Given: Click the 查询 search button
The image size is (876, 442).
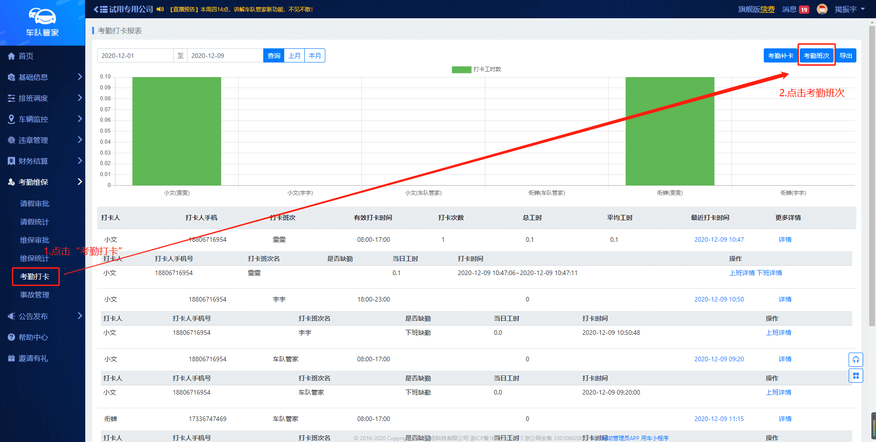Looking at the screenshot, I should coord(274,56).
